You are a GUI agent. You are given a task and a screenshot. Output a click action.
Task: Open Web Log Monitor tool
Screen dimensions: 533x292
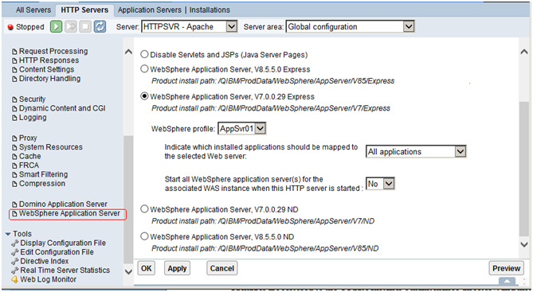[x=49, y=280]
